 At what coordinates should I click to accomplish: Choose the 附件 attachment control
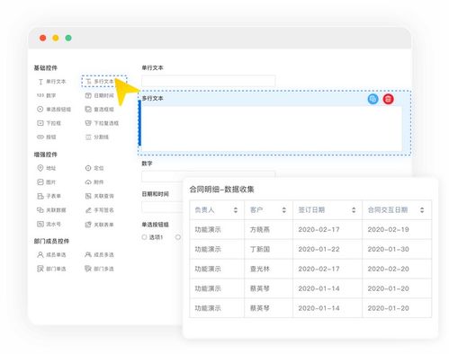pos(94,181)
